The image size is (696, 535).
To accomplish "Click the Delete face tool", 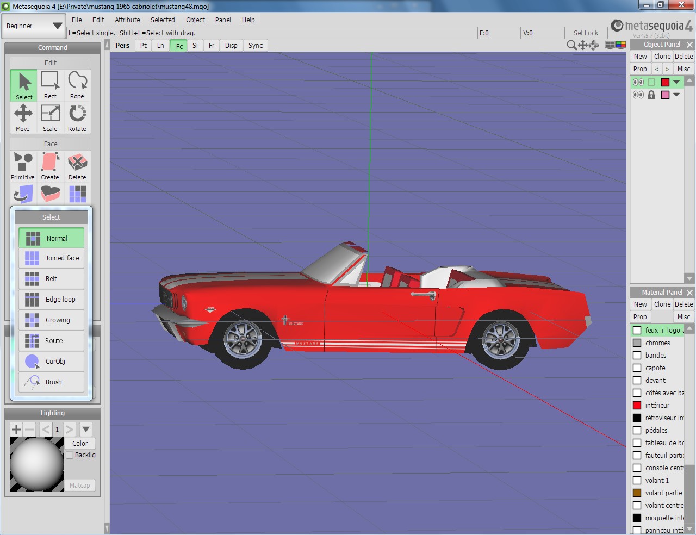I will click(x=77, y=166).
